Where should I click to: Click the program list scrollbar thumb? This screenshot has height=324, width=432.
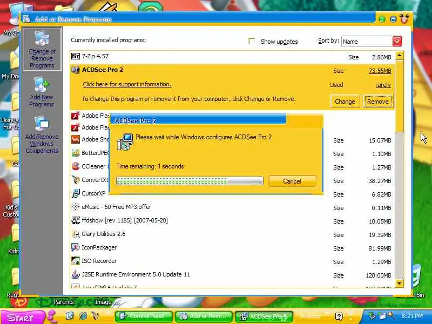pos(399,96)
